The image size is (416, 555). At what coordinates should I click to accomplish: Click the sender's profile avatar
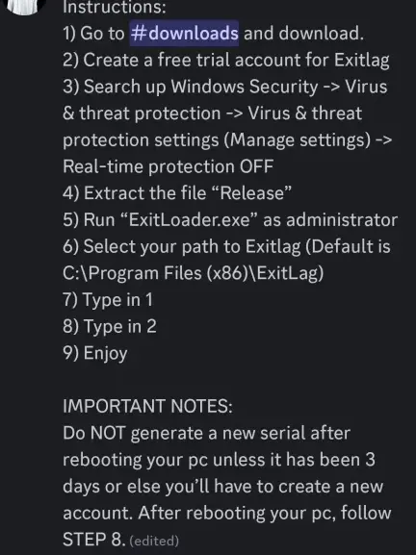click(x=24, y=7)
